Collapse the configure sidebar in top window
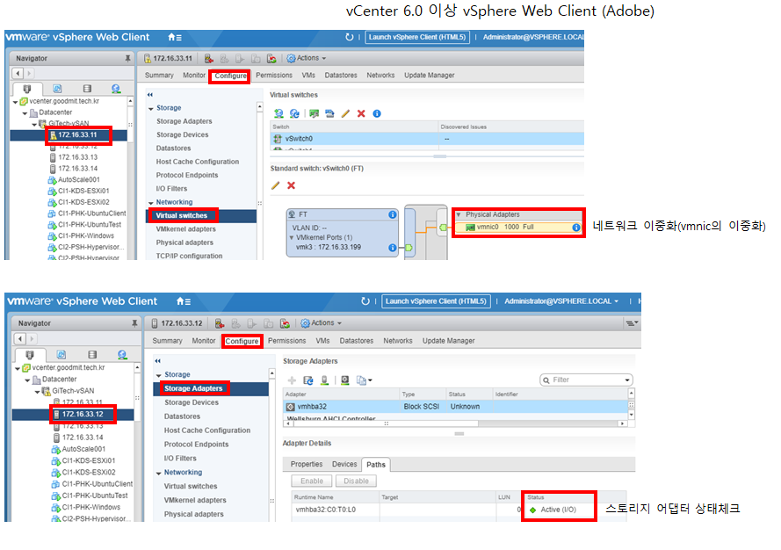The height and width of the screenshot is (550, 781). 150,95
